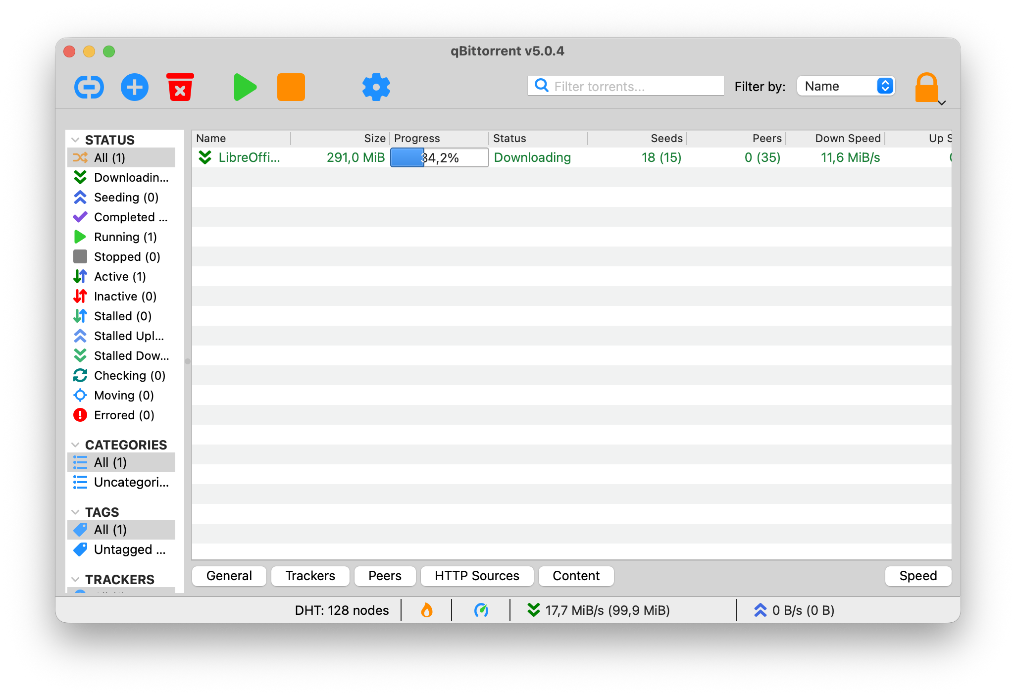Sort torrents by the Name column header
Viewport: 1016px width, 696px height.
(x=241, y=139)
